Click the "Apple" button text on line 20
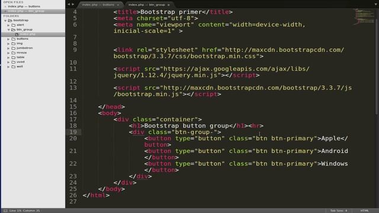 click(x=330, y=138)
